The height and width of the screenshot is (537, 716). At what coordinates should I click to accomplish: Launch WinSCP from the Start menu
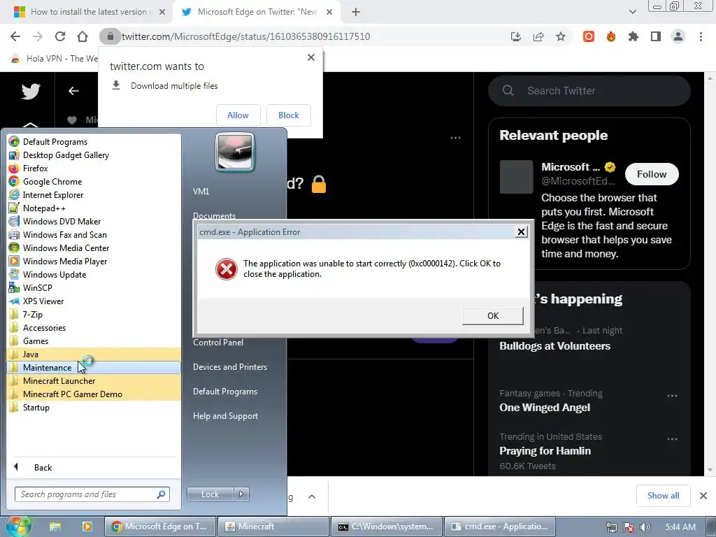[94, 287]
